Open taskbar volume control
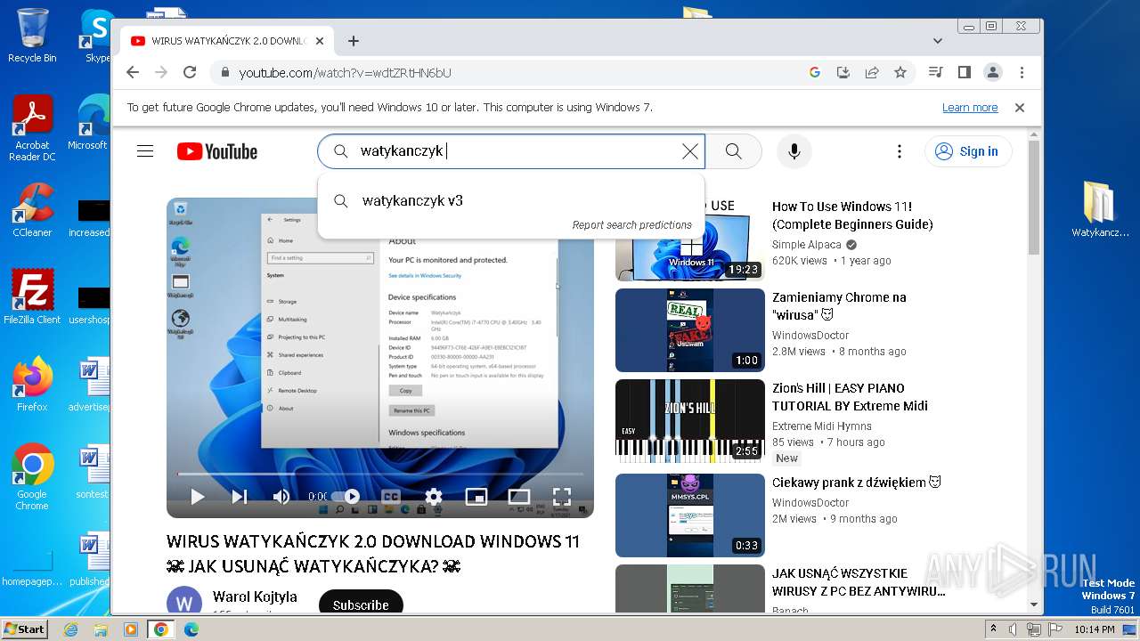The width and height of the screenshot is (1140, 641). pos(1013,629)
